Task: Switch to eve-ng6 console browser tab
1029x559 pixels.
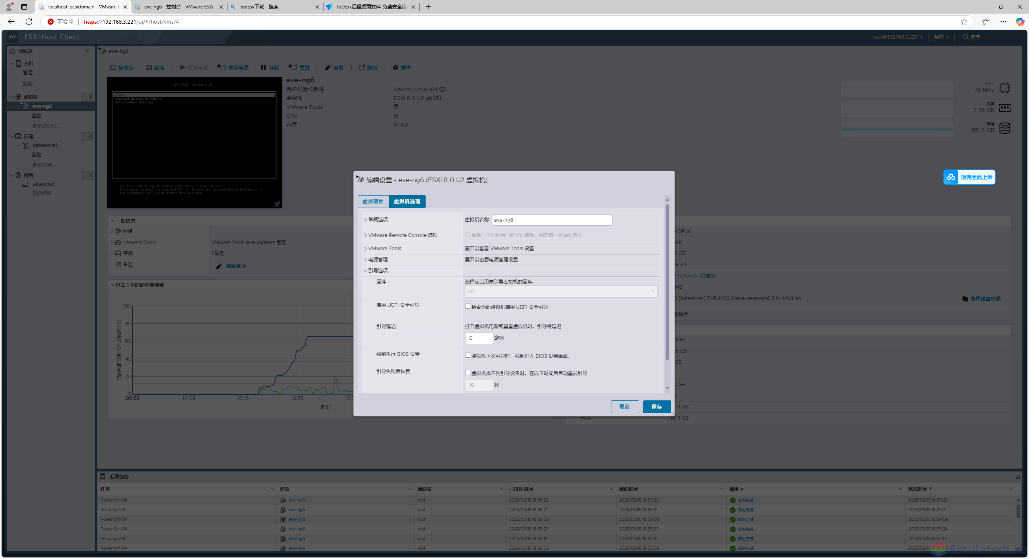Action: [x=179, y=7]
